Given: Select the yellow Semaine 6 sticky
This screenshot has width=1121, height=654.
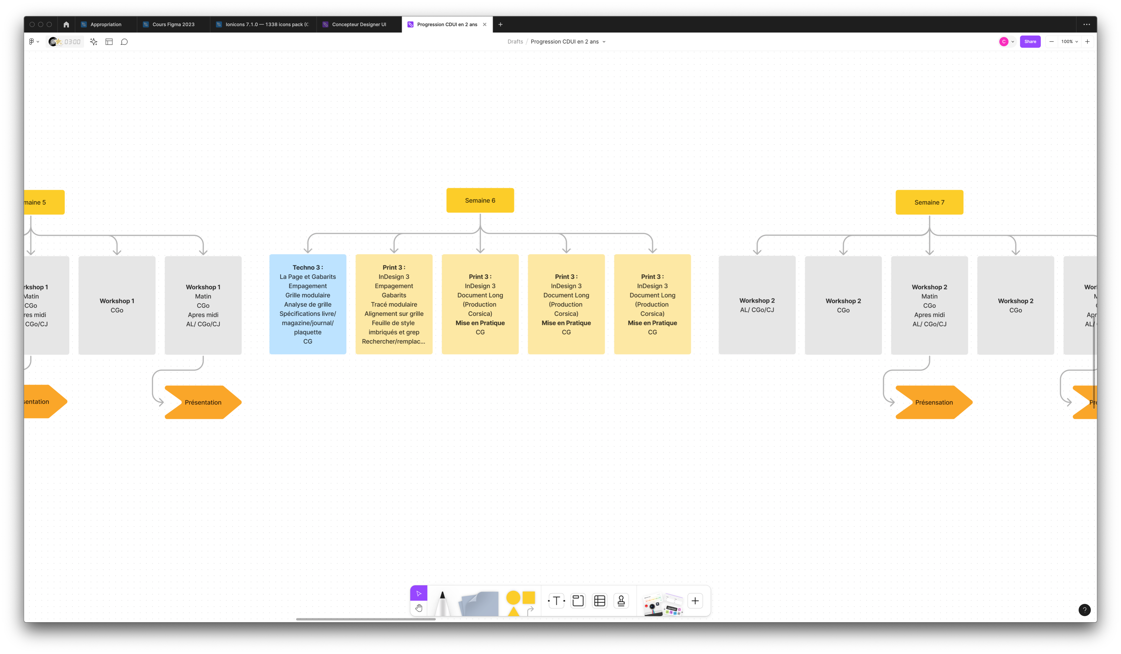Looking at the screenshot, I should click(x=480, y=201).
